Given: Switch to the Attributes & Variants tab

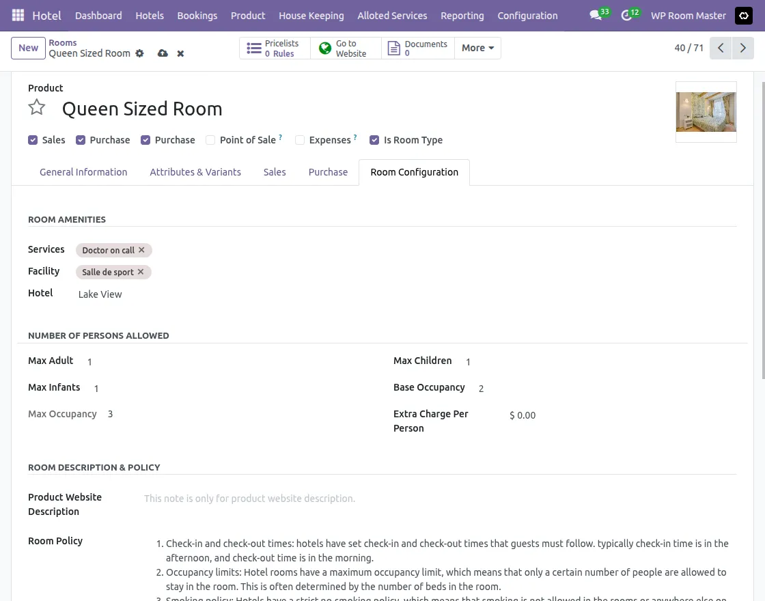Looking at the screenshot, I should tap(195, 172).
